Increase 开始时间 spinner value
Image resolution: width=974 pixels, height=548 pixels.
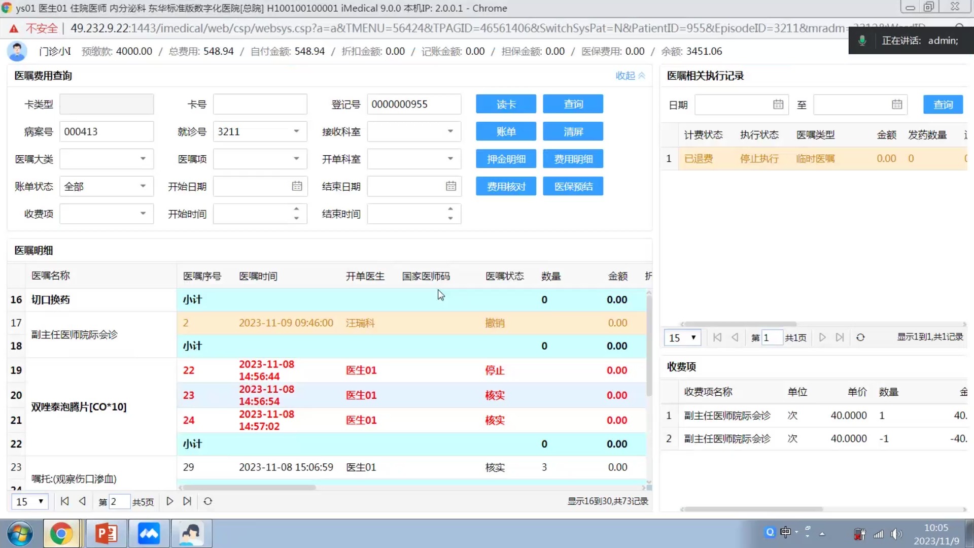pyautogui.click(x=296, y=209)
